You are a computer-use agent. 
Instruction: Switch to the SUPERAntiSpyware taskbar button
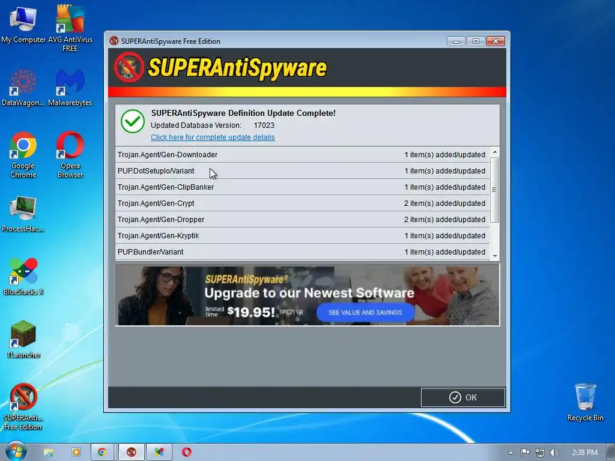pyautogui.click(x=132, y=452)
